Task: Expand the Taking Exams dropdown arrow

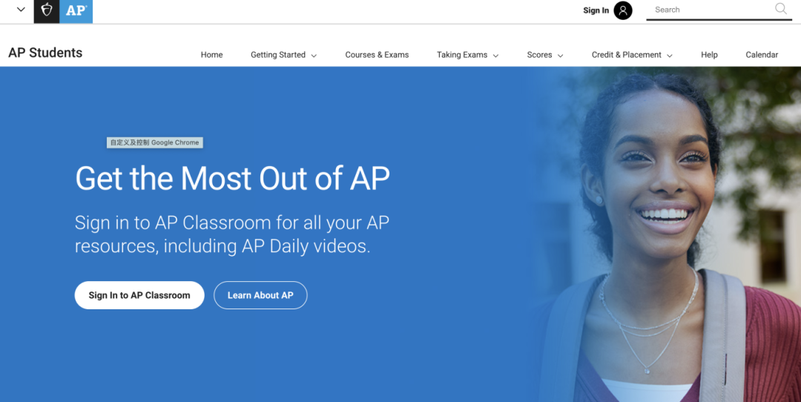Action: [495, 56]
